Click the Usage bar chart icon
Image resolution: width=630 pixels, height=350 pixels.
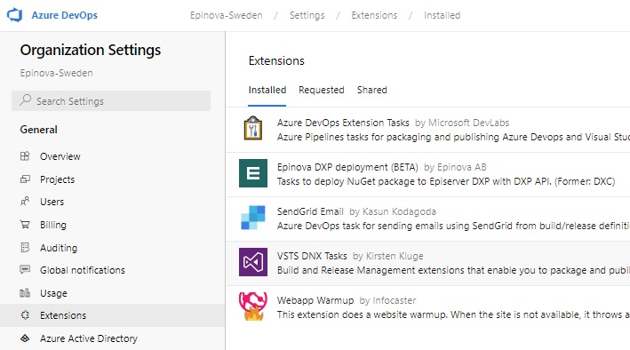coord(25,293)
